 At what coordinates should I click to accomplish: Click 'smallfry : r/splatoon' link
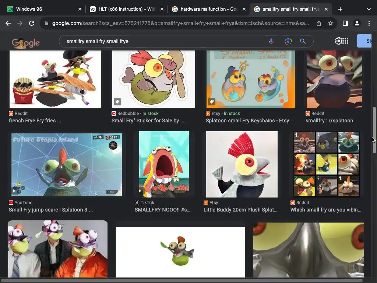[x=330, y=120]
